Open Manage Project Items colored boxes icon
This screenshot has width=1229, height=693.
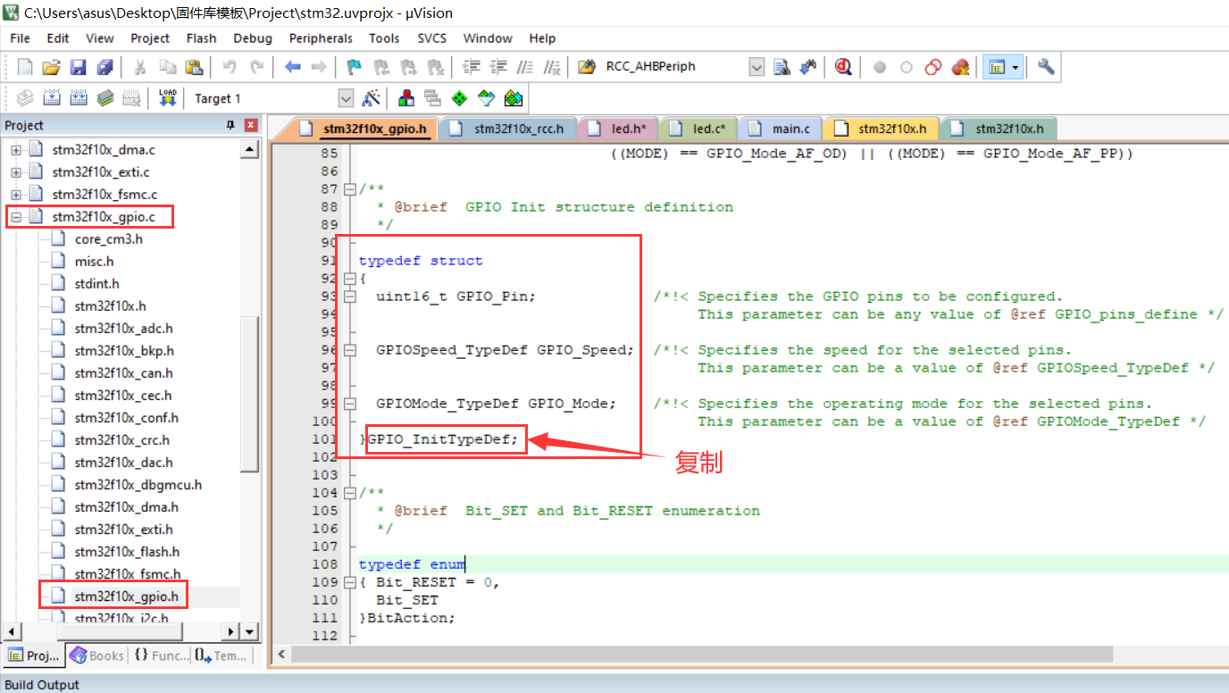[x=406, y=98]
